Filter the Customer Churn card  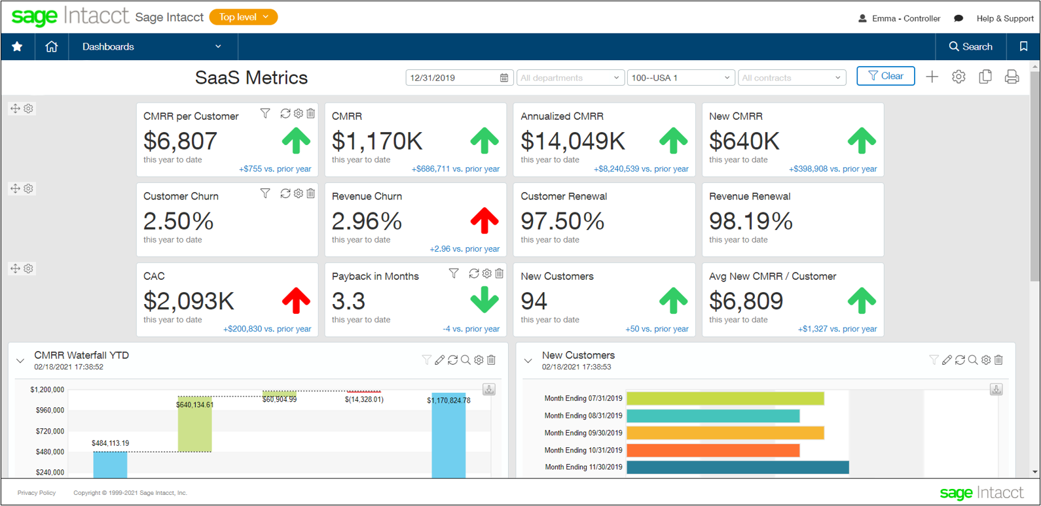[x=265, y=193]
